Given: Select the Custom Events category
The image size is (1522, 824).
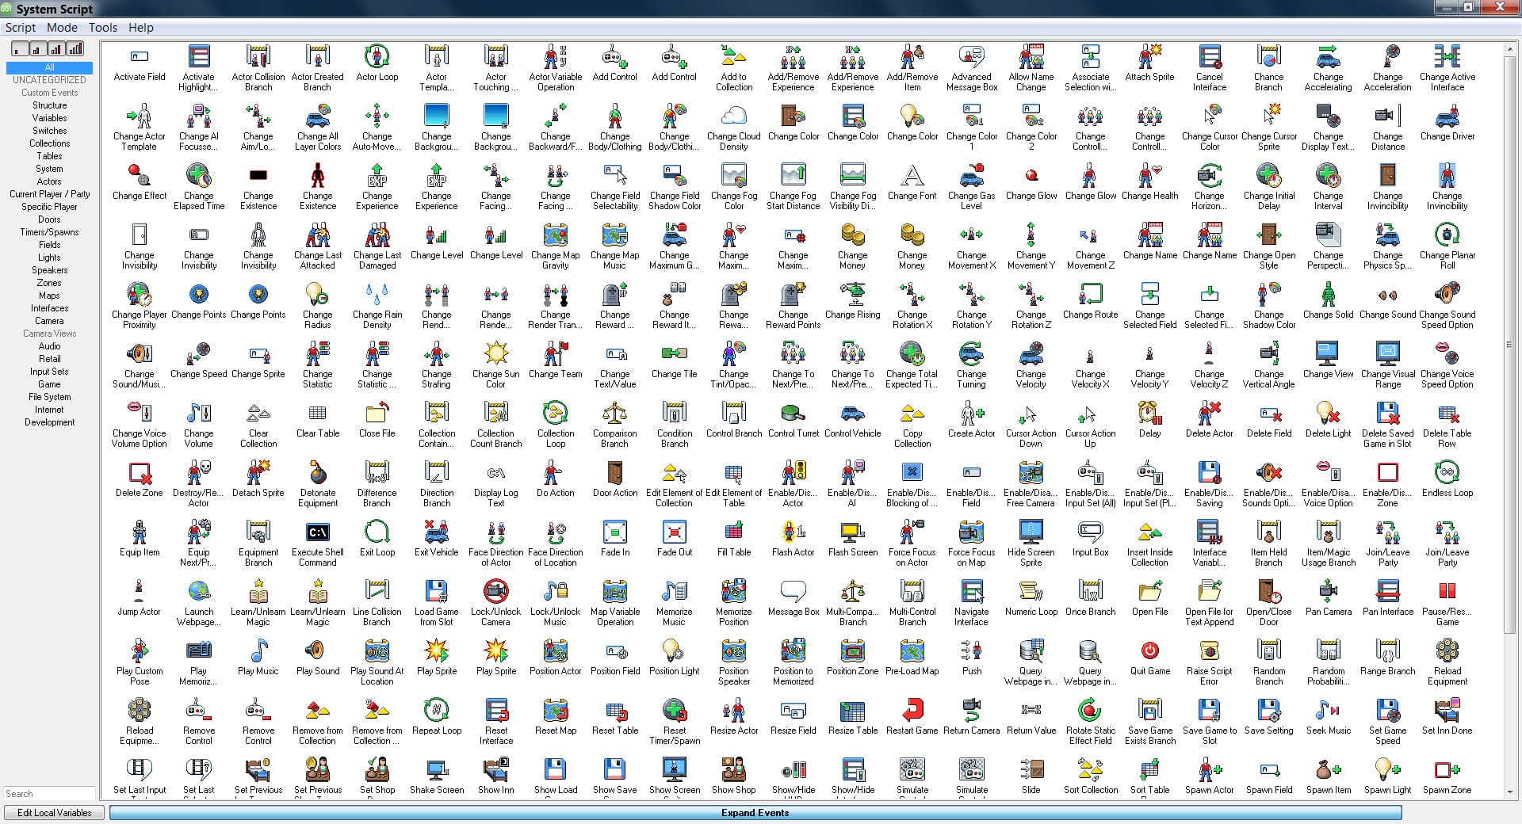Looking at the screenshot, I should (49, 92).
